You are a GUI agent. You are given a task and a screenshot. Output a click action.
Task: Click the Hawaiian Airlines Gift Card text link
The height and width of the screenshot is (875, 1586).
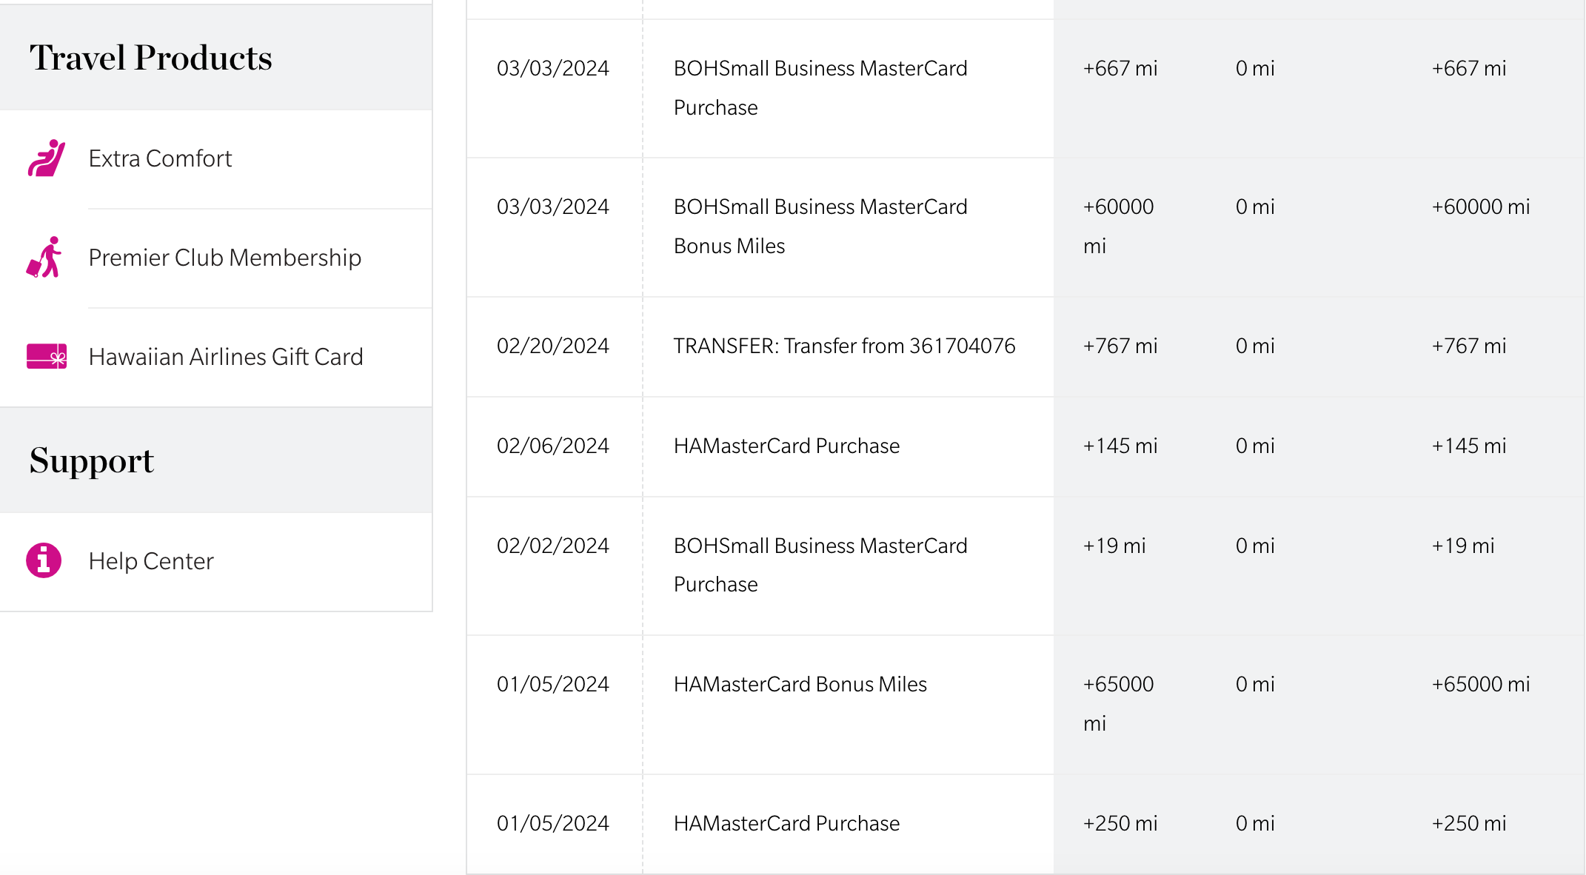tap(226, 356)
